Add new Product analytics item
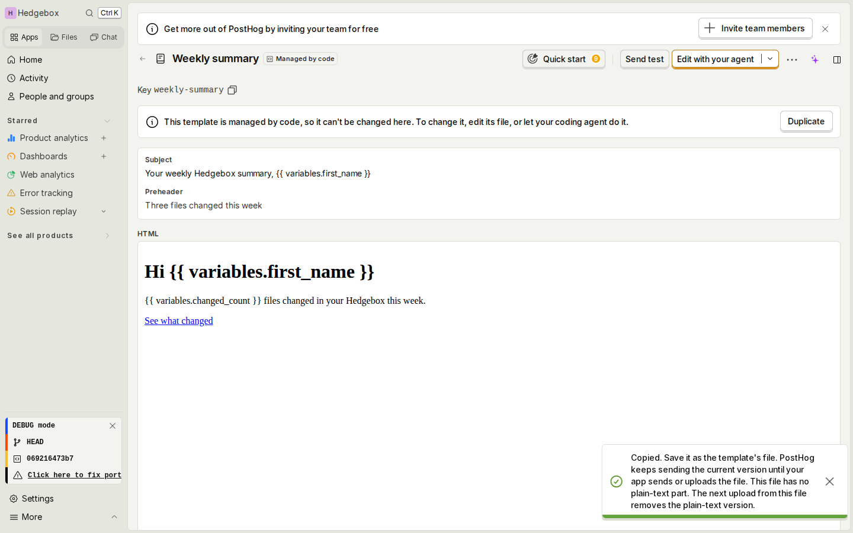 104,138
